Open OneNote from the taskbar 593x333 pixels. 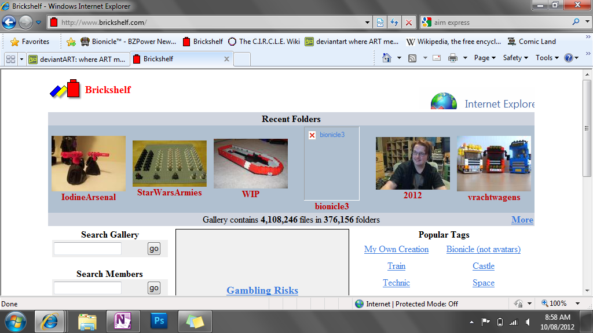pyautogui.click(x=123, y=321)
